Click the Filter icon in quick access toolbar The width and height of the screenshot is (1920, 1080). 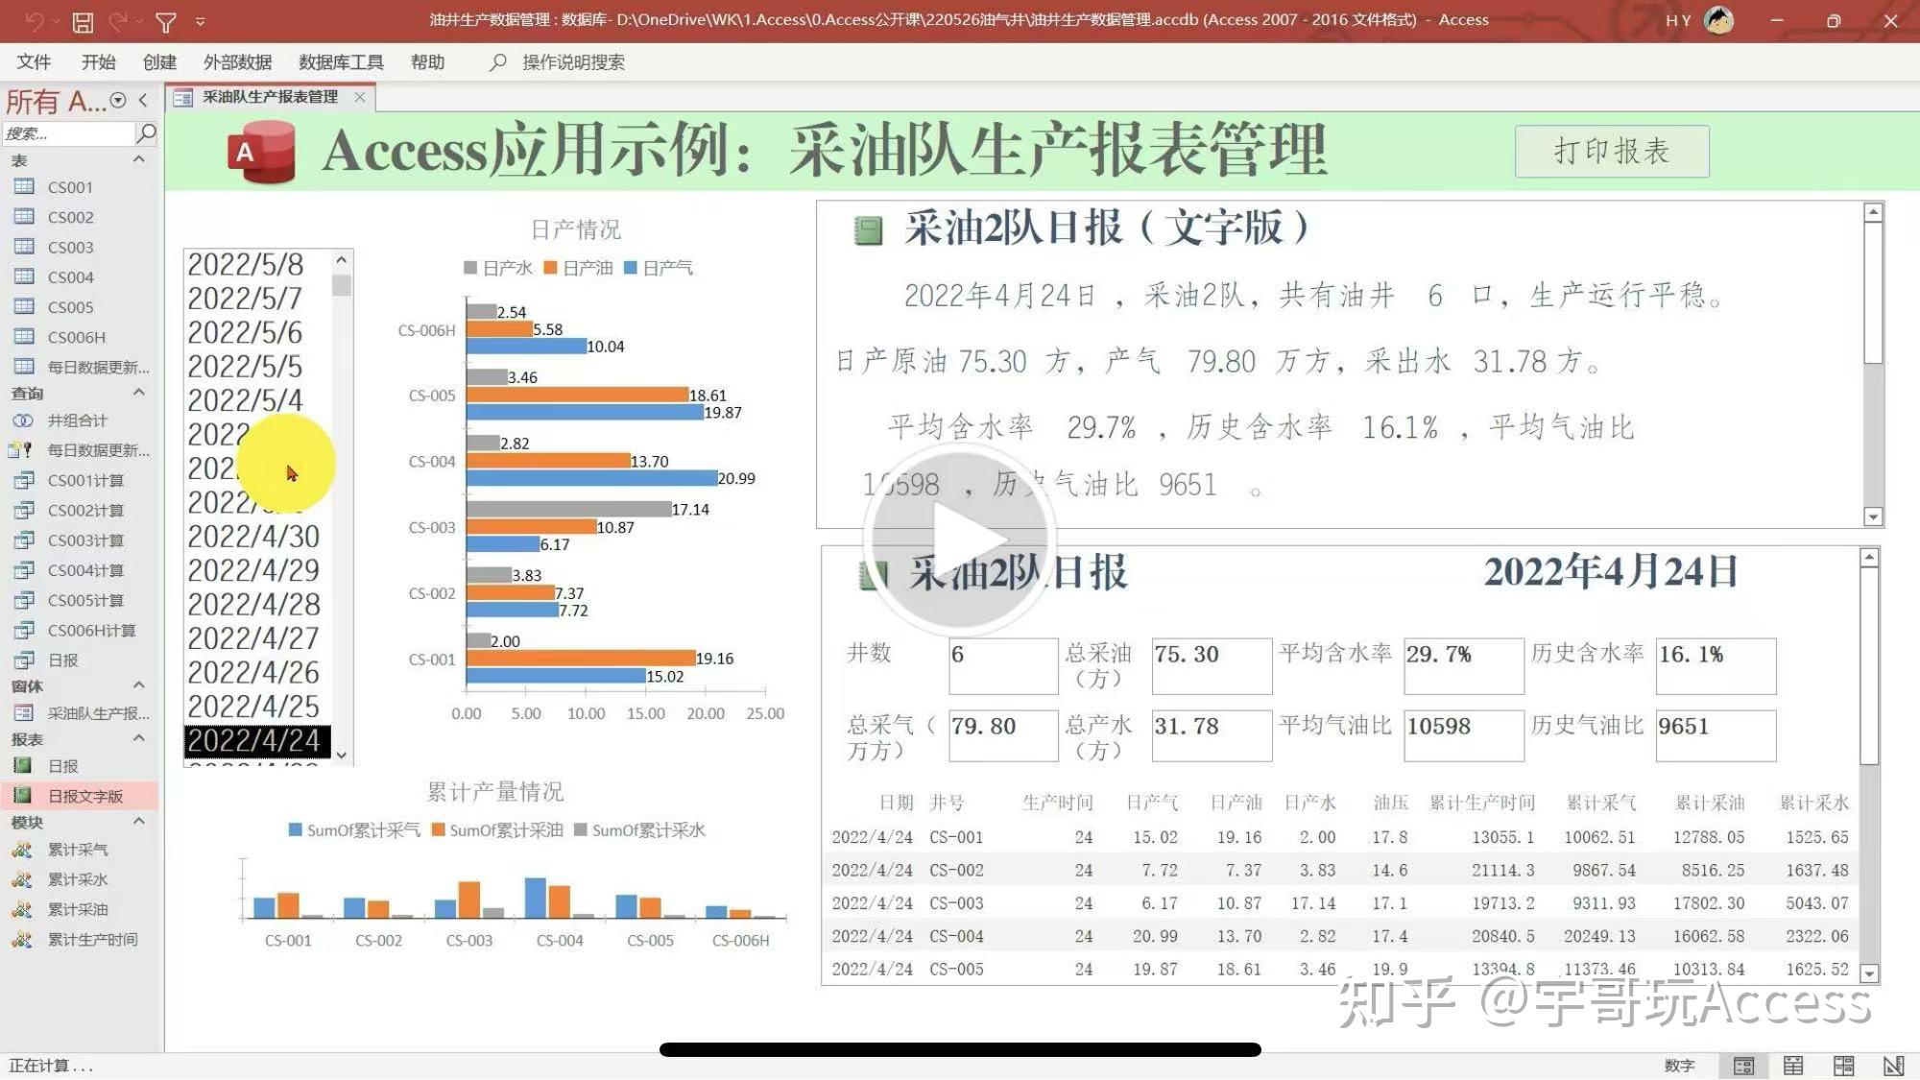(165, 20)
